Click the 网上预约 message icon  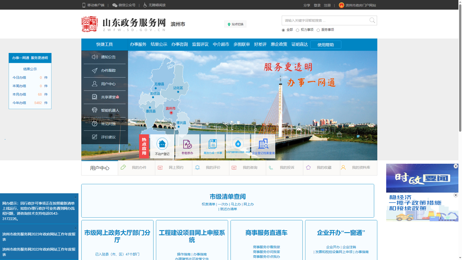click(x=160, y=168)
